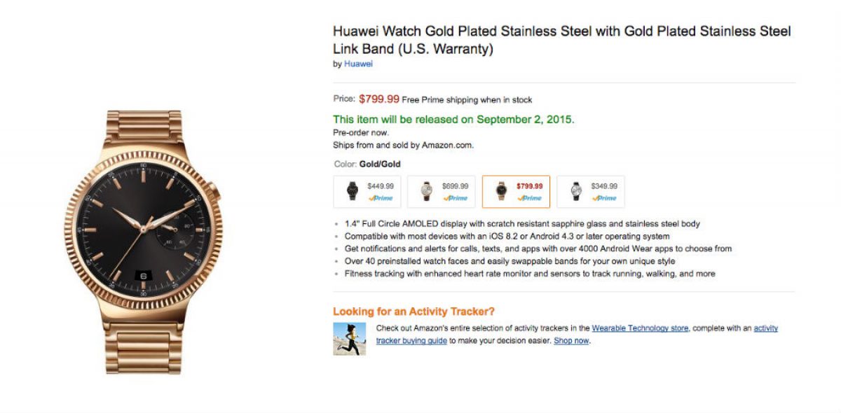Viewport: 841px width, 413px height.
Task: Click the runner activity tracker thumbnail
Action: point(350,339)
